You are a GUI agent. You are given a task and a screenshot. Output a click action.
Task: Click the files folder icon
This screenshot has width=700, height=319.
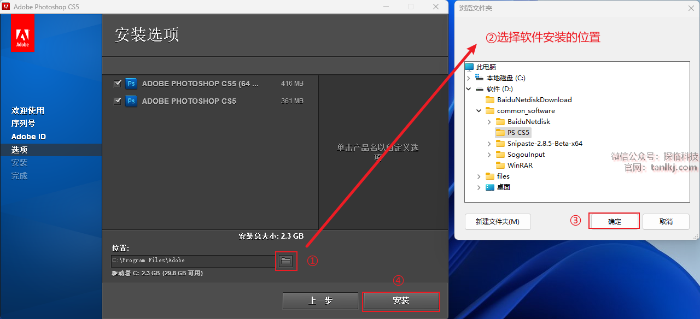tap(490, 176)
